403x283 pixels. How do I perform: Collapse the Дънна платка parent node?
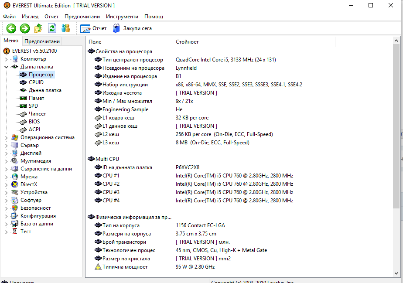[6, 67]
